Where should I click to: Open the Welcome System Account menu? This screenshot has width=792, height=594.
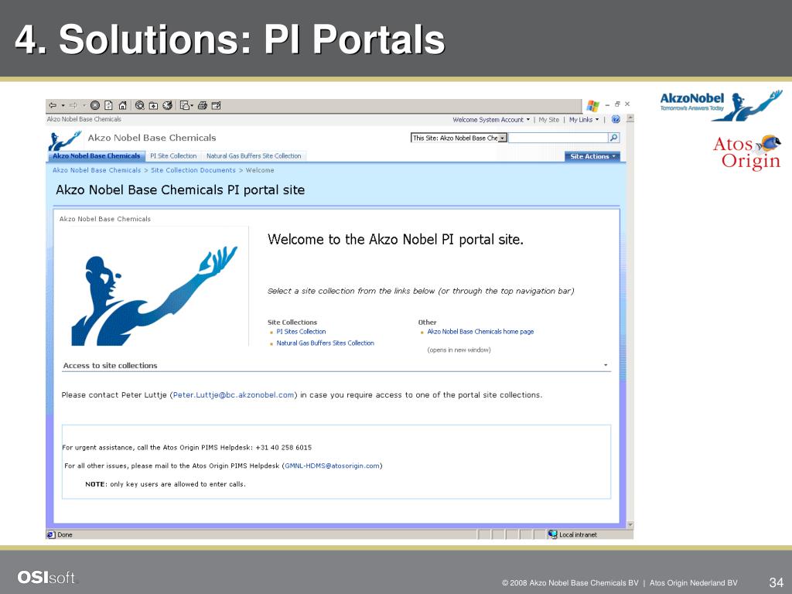click(x=491, y=120)
